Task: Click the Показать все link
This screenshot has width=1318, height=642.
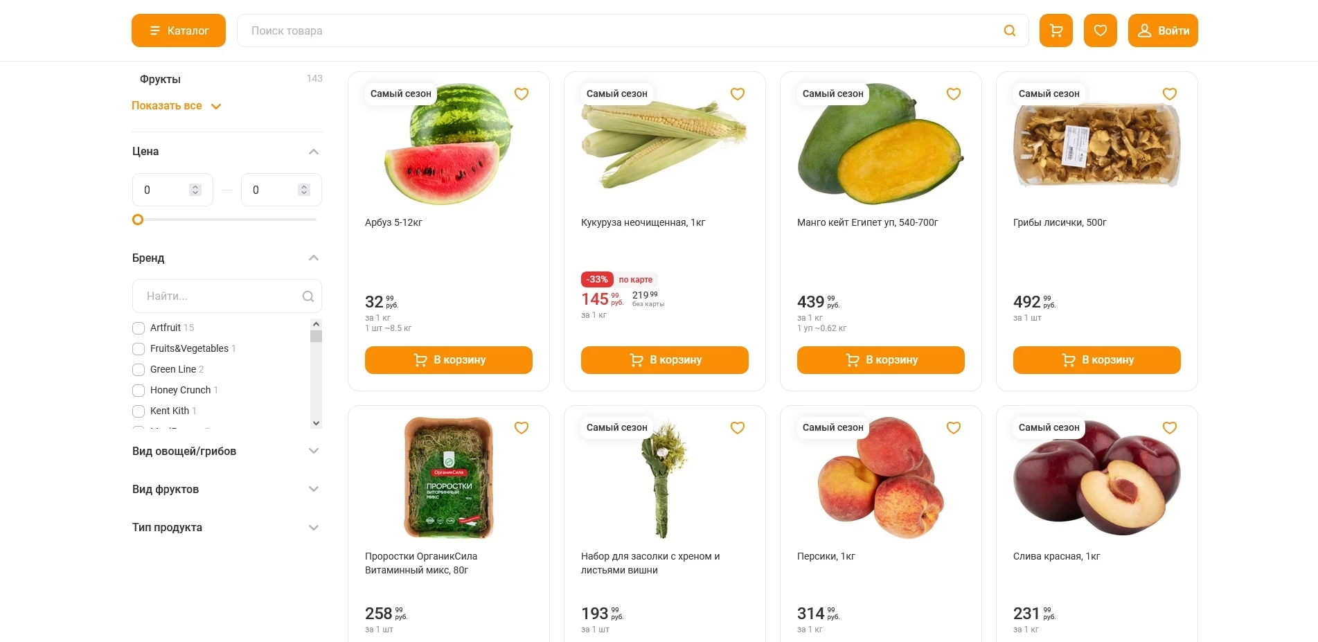Action: (166, 105)
